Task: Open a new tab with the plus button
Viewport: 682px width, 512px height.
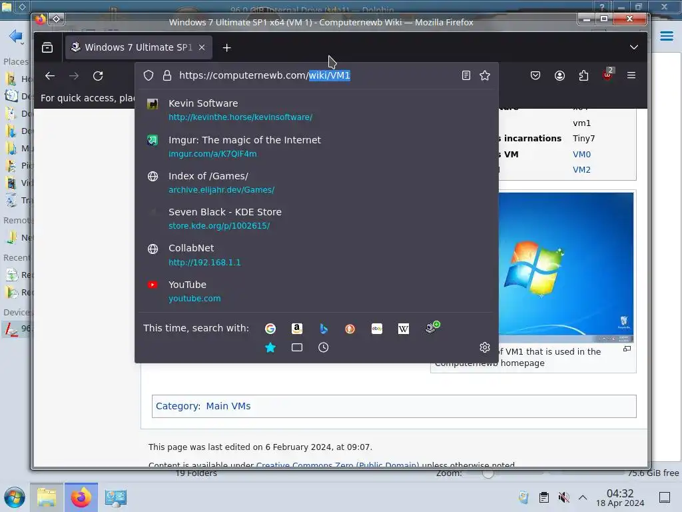Action: [226, 47]
